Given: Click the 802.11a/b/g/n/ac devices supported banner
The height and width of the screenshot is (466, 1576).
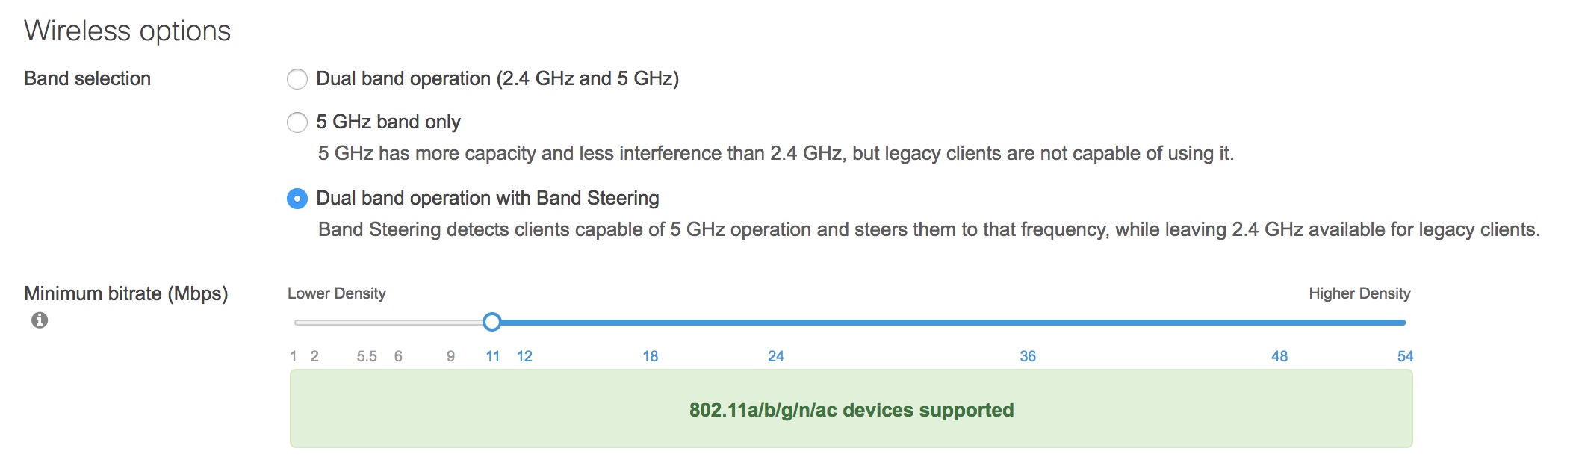Looking at the screenshot, I should coord(851,409).
